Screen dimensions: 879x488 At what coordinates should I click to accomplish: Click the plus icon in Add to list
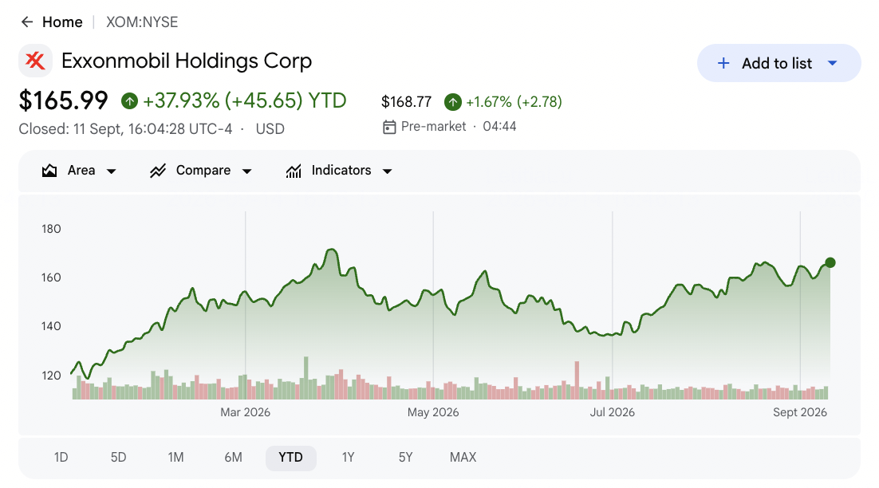click(x=723, y=63)
